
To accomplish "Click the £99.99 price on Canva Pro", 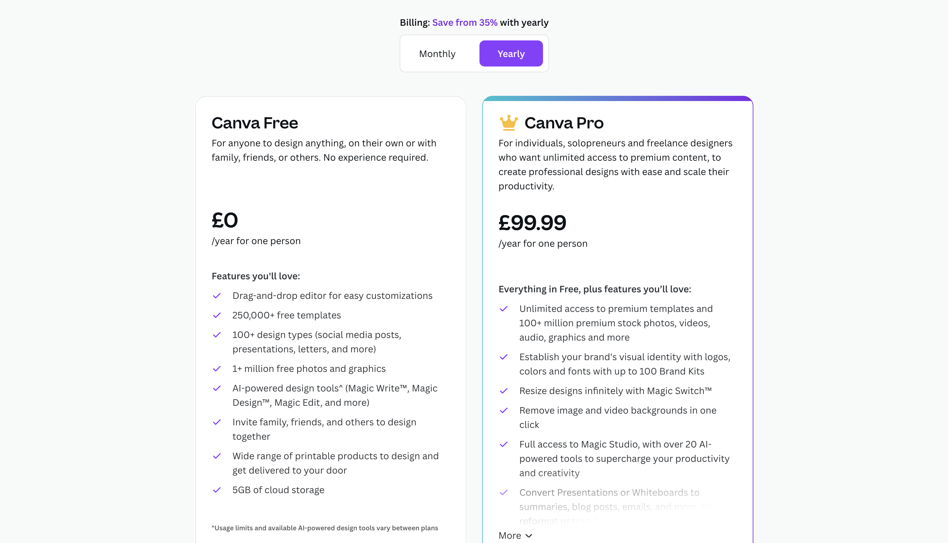I will coord(532,223).
